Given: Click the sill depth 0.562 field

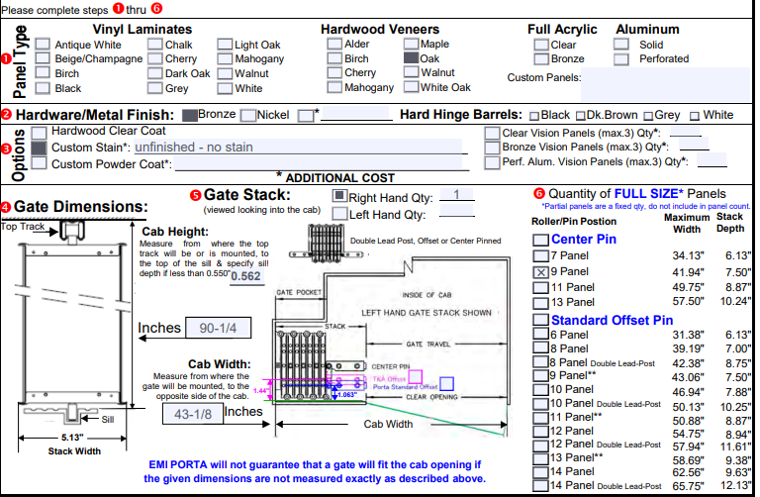Looking at the screenshot, I should point(246,277).
